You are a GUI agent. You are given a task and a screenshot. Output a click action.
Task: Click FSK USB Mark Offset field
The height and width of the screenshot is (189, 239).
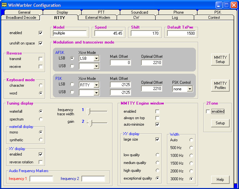click(x=120, y=93)
